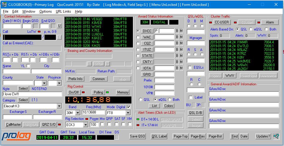Click the red LED beside CC-USER
The height and width of the screenshot is (146, 284).
coord(211,23)
